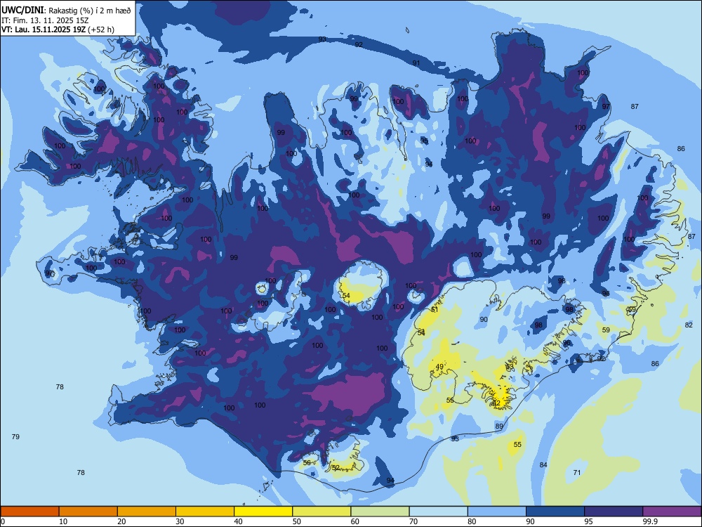Click the legend label '70'

point(413,521)
